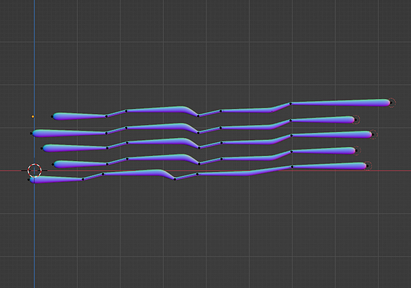
Task: Click the top curve's second point from the left
Action: (106, 116)
